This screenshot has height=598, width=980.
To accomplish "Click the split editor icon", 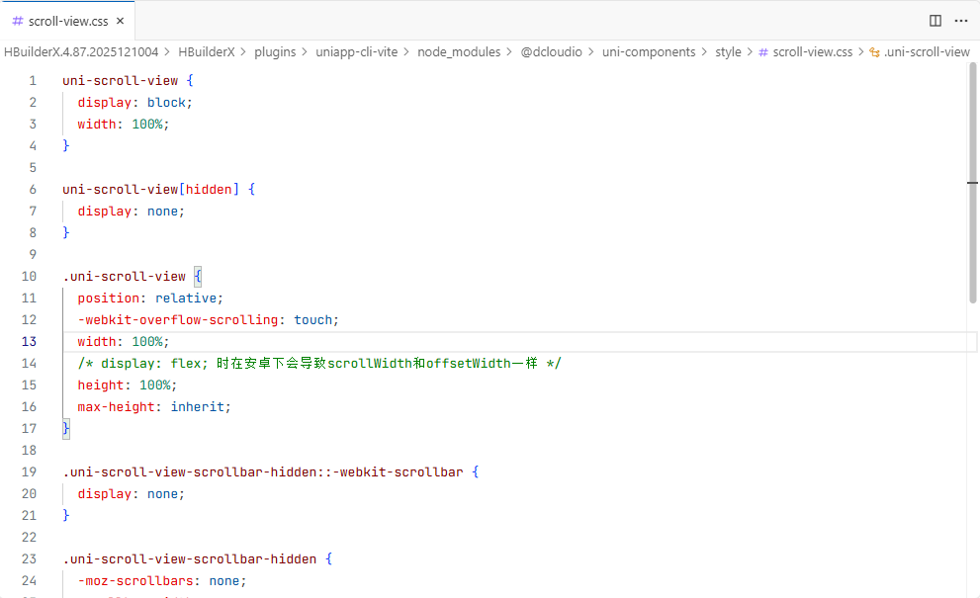I will click(x=935, y=21).
